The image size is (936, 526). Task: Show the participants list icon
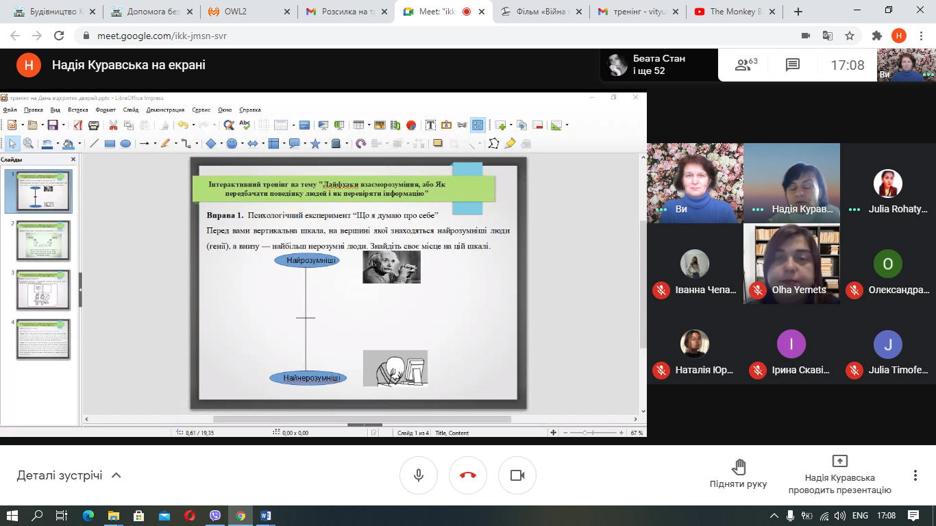point(746,65)
